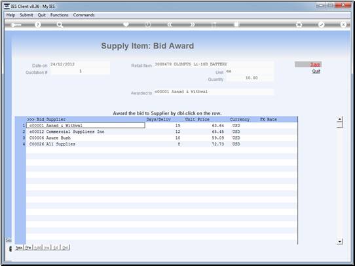The height and width of the screenshot is (266, 355).
Task: Click the Pre grid navigation button
Action: (x=28, y=248)
